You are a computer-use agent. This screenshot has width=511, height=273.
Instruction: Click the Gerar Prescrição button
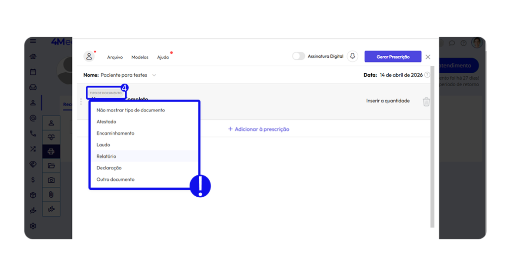coord(393,57)
